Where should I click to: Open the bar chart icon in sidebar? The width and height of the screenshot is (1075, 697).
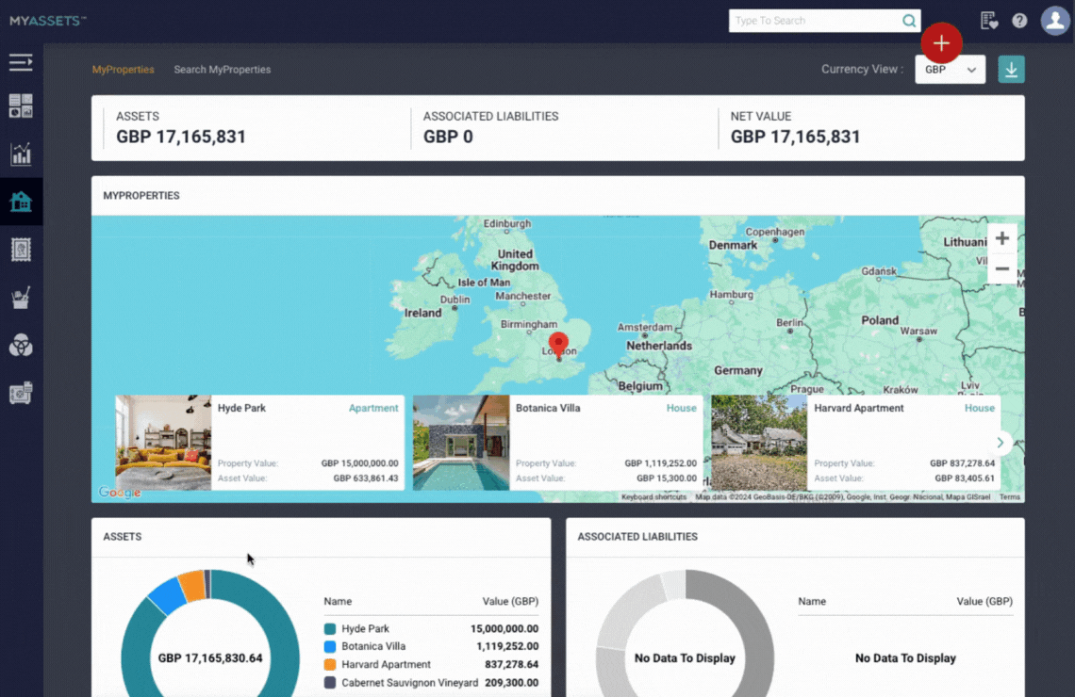[21, 154]
